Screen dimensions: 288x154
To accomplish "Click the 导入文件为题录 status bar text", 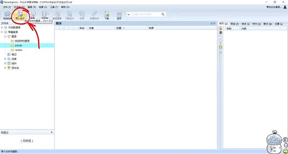I will pos(9,152).
